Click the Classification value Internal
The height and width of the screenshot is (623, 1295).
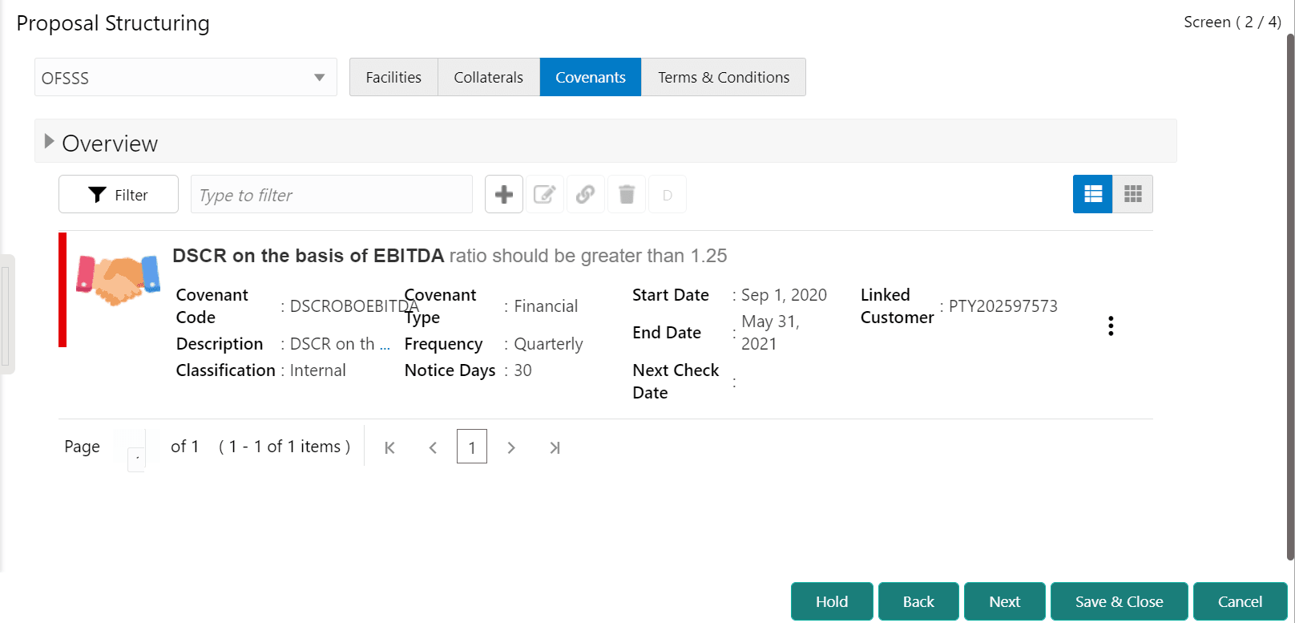(x=318, y=370)
